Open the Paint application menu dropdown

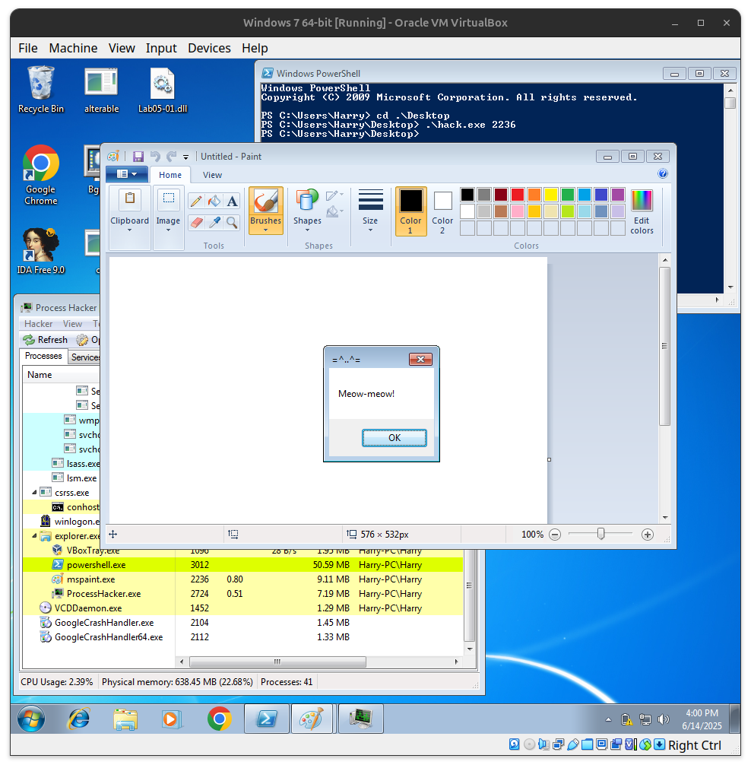[127, 174]
